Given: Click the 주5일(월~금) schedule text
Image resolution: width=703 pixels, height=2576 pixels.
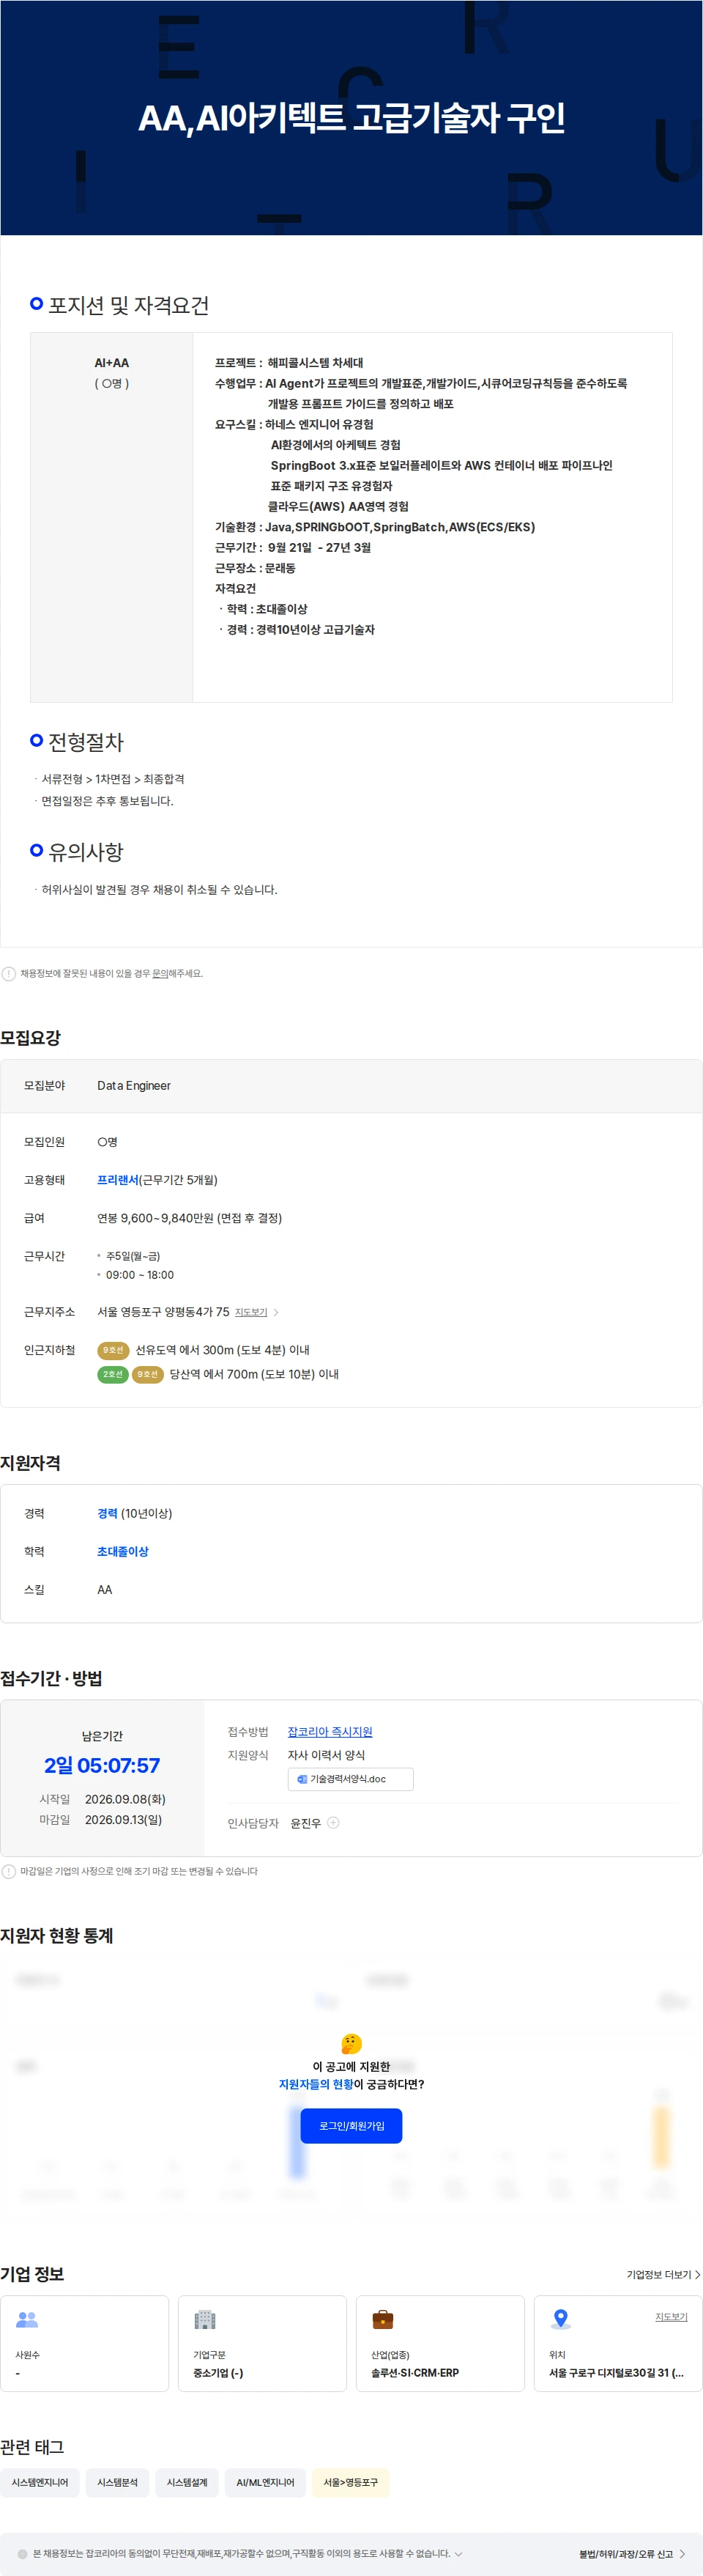Looking at the screenshot, I should pyautogui.click(x=133, y=1256).
